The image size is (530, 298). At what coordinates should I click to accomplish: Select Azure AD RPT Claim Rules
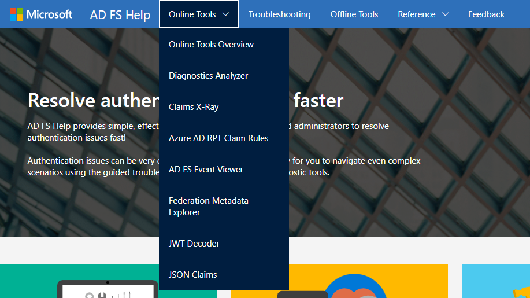(218, 138)
